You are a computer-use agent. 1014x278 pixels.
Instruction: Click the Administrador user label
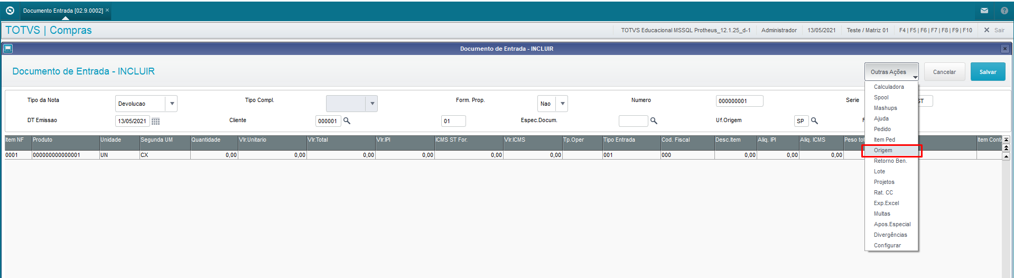779,30
